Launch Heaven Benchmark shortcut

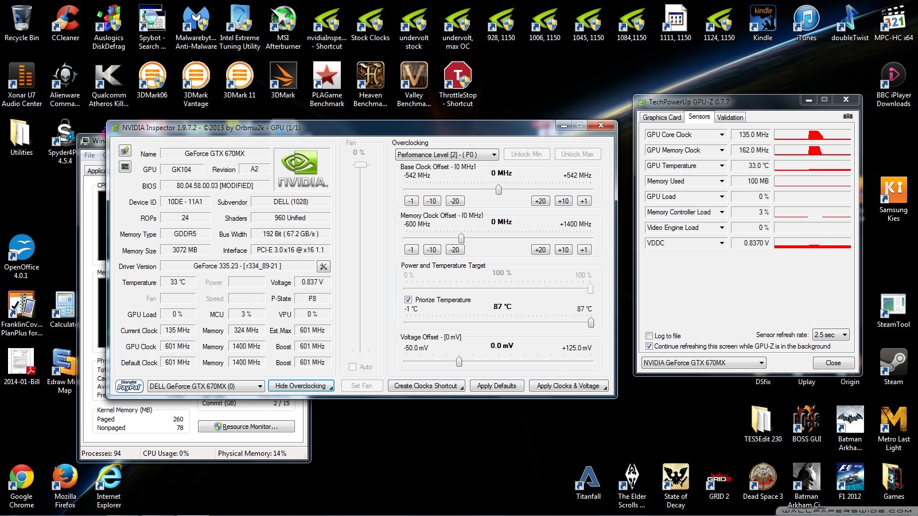click(x=371, y=85)
